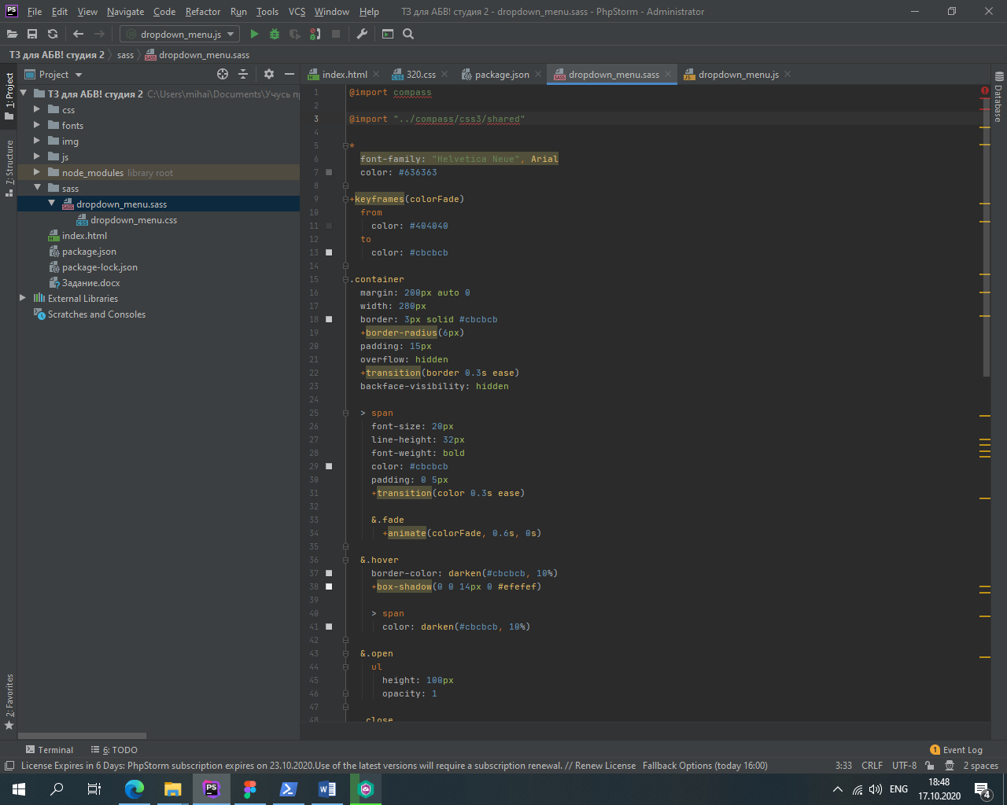The image size is (1007, 805).
Task: Switch to the 320.css editor tab
Action: (420, 74)
